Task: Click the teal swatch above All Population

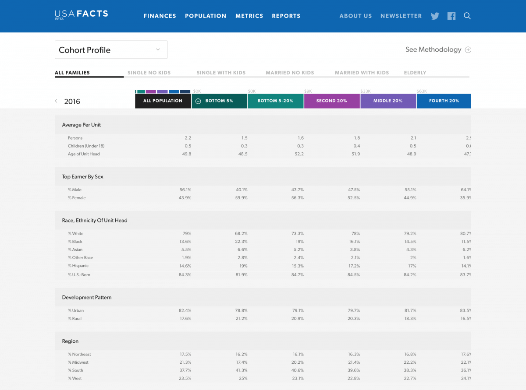Action: point(141,91)
